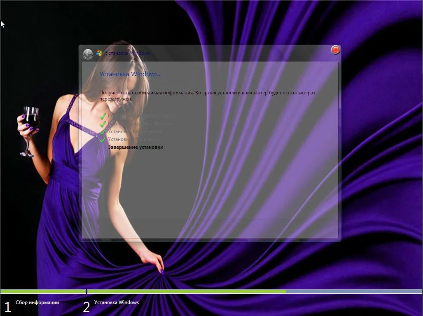Click the faded step "Распаковка файлов Windows"
This screenshot has width=423, height=316.
141,124
